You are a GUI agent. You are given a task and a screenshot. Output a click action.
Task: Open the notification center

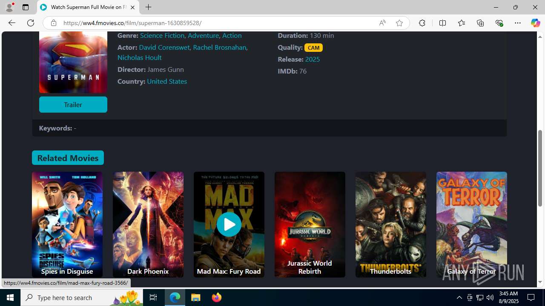(531, 297)
